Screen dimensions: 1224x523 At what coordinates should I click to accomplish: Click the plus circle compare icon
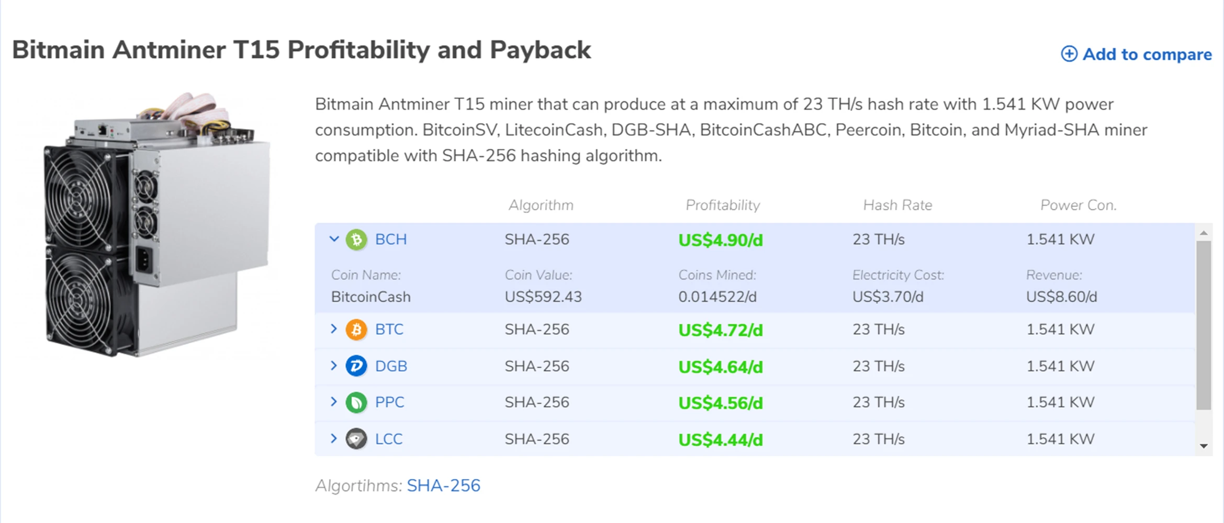(x=1069, y=54)
